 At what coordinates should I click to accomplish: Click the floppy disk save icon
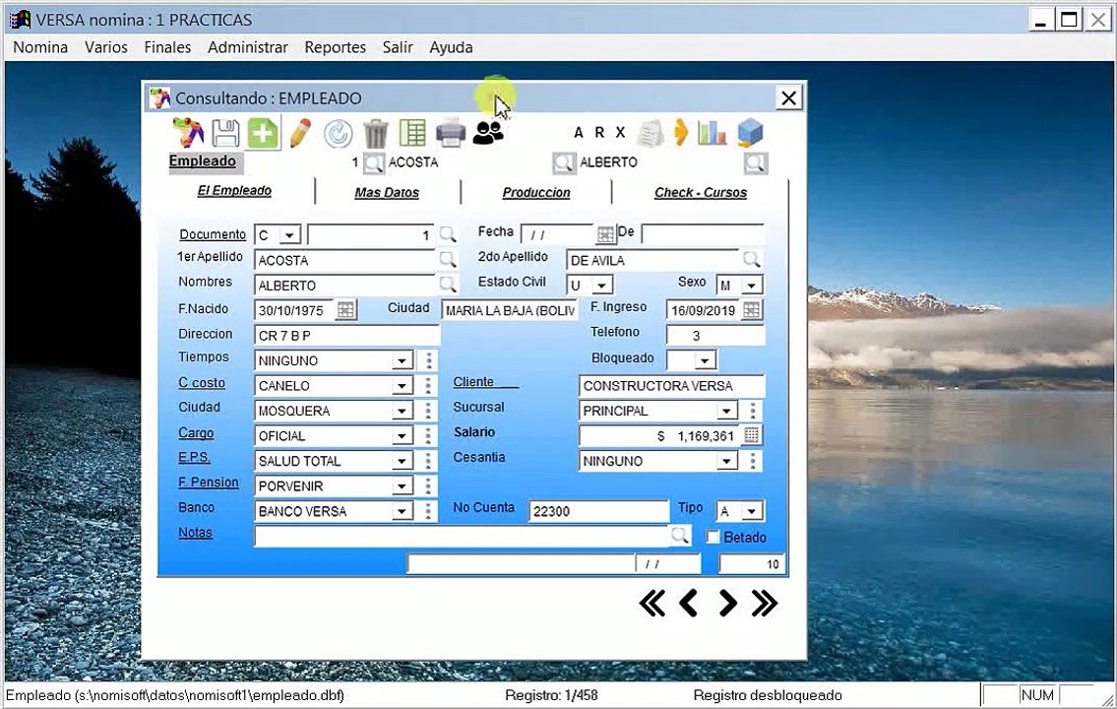pyautogui.click(x=225, y=133)
